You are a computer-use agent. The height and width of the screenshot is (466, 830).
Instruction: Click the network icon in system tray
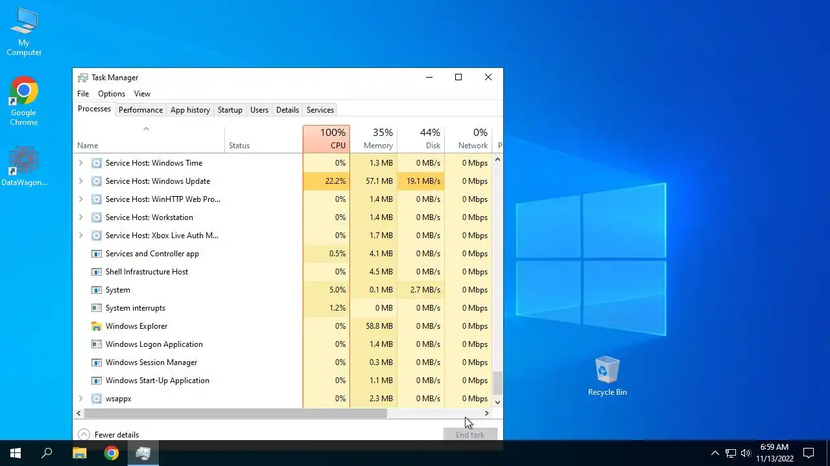[731, 453]
